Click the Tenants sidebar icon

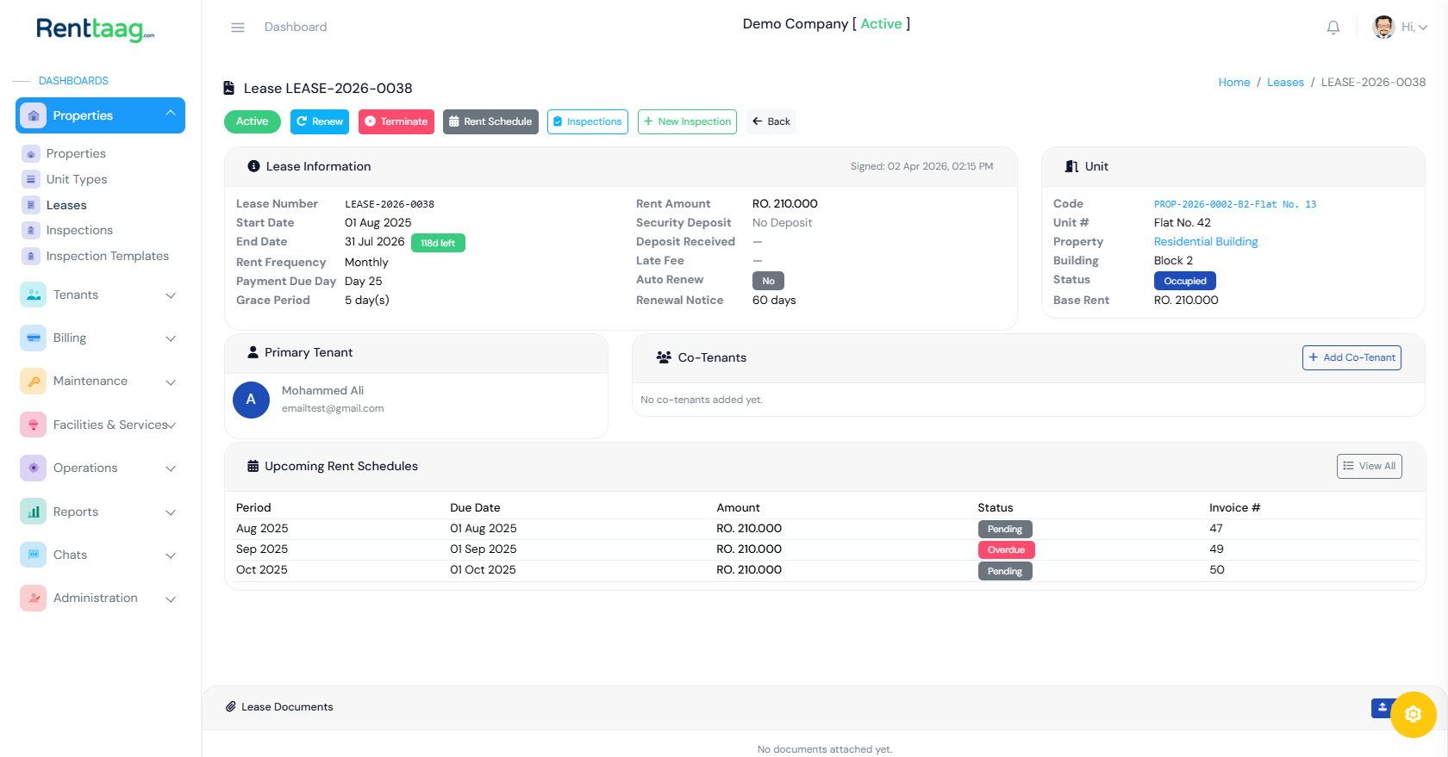34,295
